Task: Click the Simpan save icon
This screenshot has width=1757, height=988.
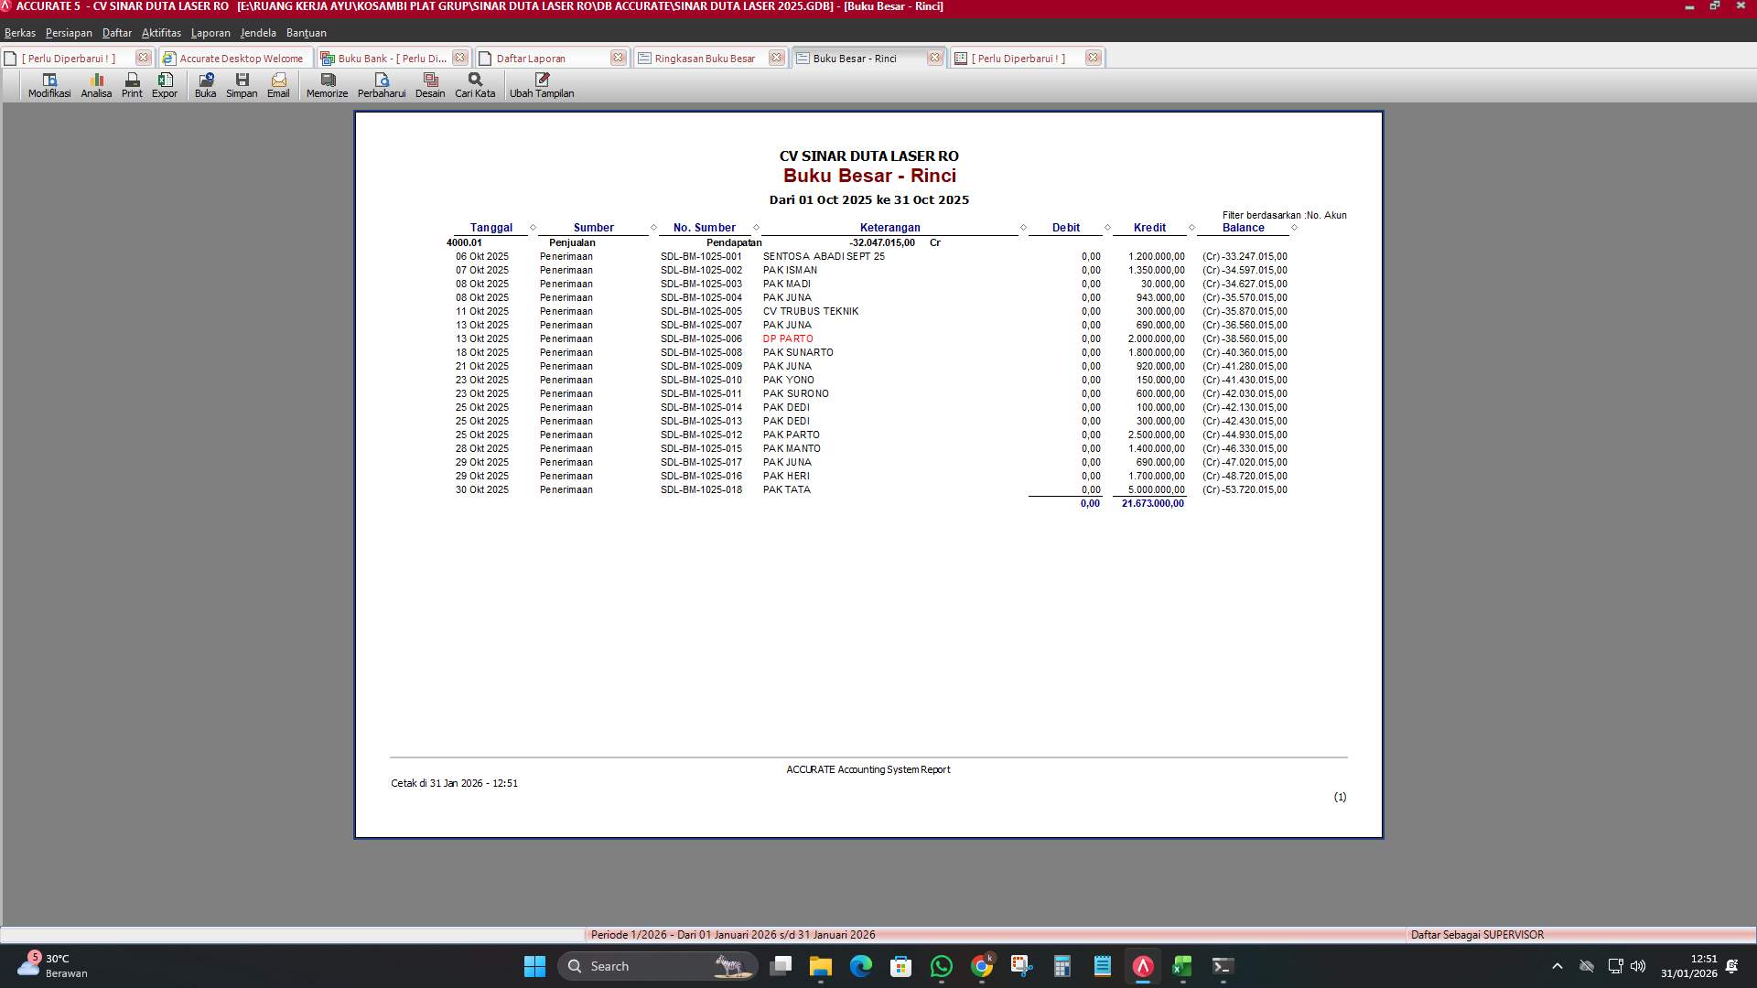Action: 242,85
